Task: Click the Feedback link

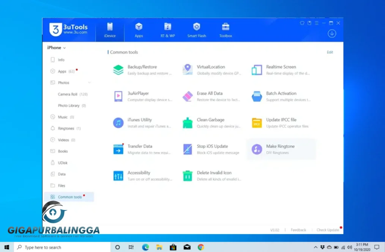Action: click(x=298, y=230)
